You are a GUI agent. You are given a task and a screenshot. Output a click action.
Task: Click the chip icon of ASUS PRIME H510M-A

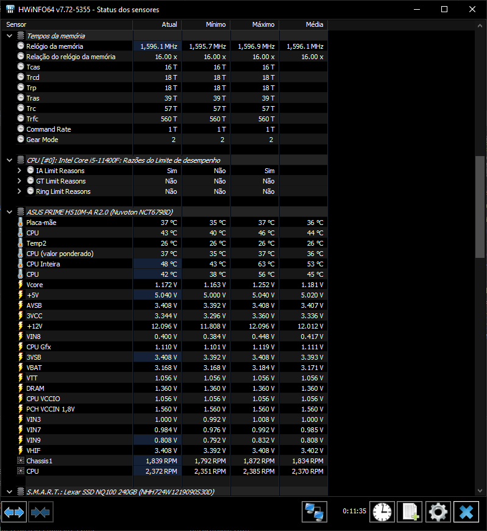click(x=21, y=212)
